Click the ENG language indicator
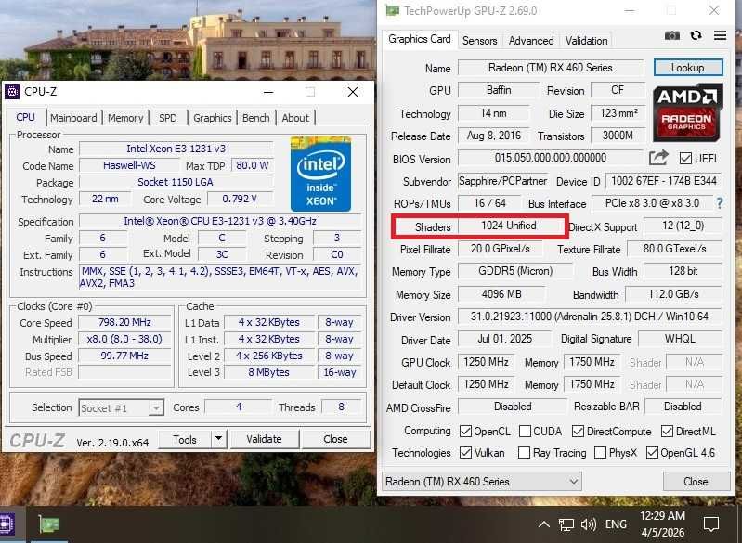 point(616,524)
